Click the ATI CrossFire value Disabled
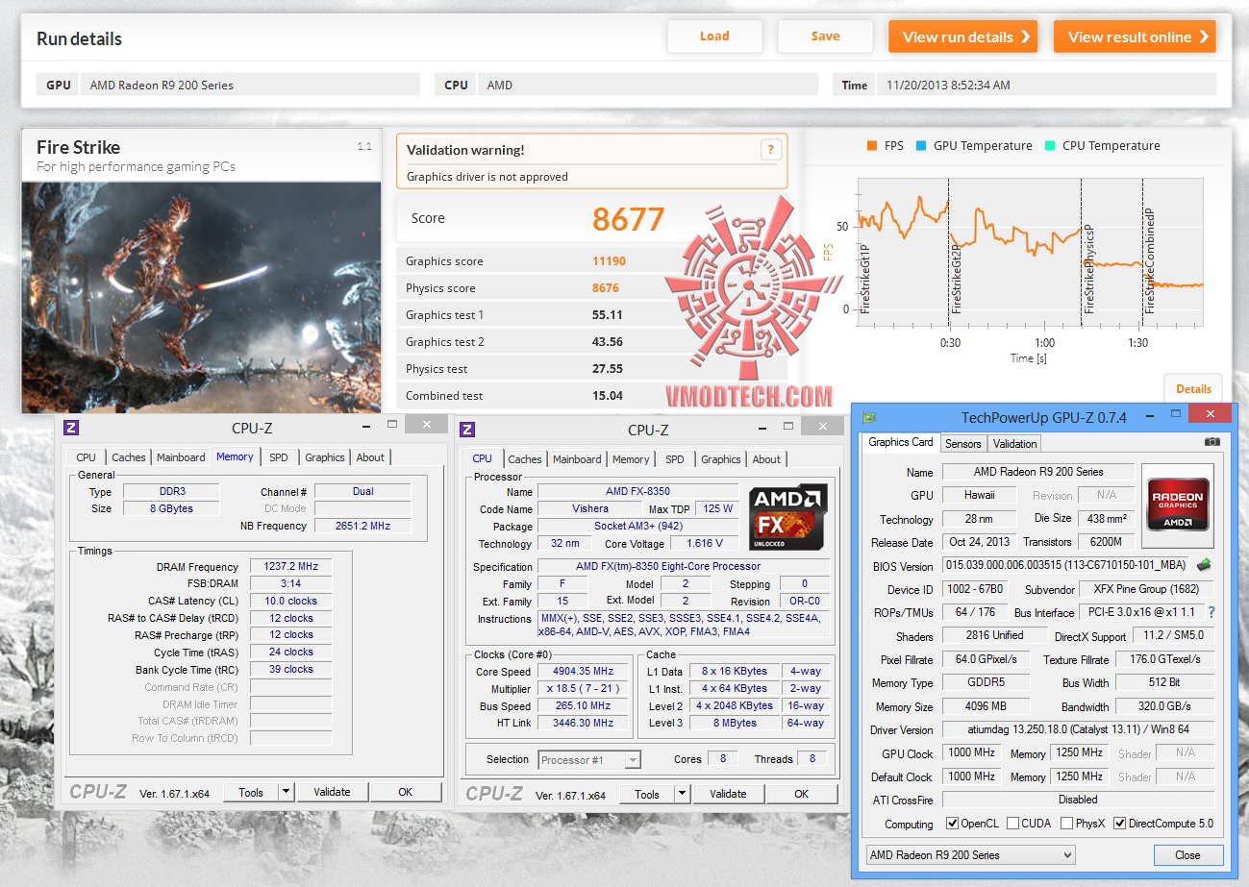This screenshot has width=1249, height=887. (x=1077, y=800)
